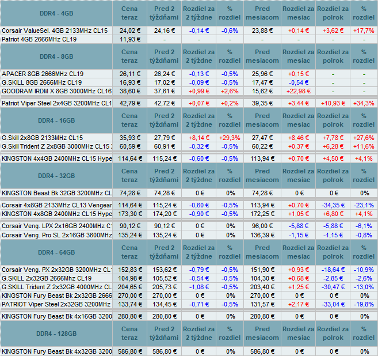Click the 586,80 € current price cell

point(129,351)
